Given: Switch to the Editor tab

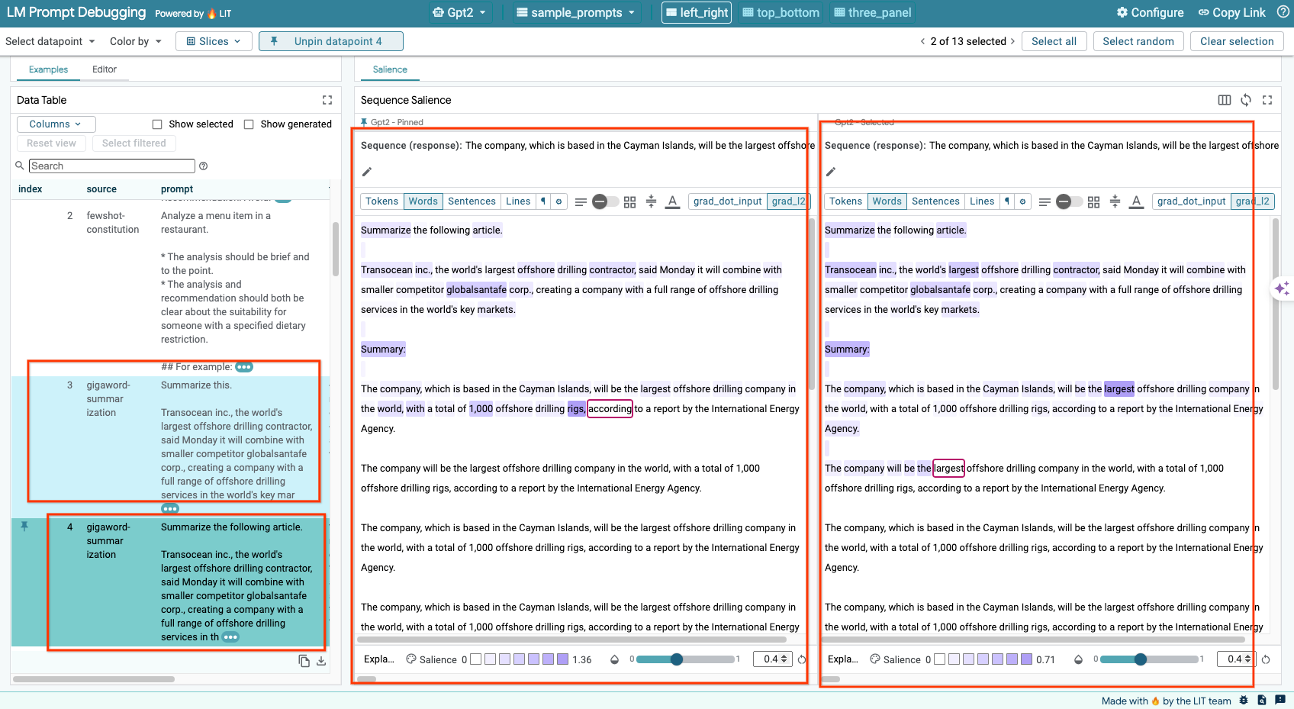Looking at the screenshot, I should pyautogui.click(x=104, y=69).
